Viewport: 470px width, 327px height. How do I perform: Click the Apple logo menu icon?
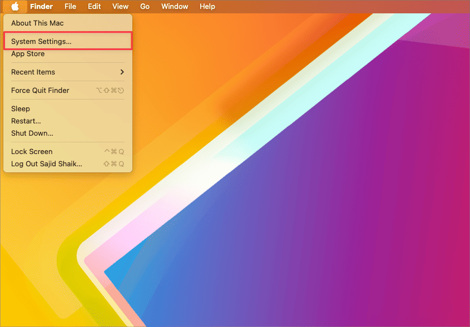tap(15, 7)
